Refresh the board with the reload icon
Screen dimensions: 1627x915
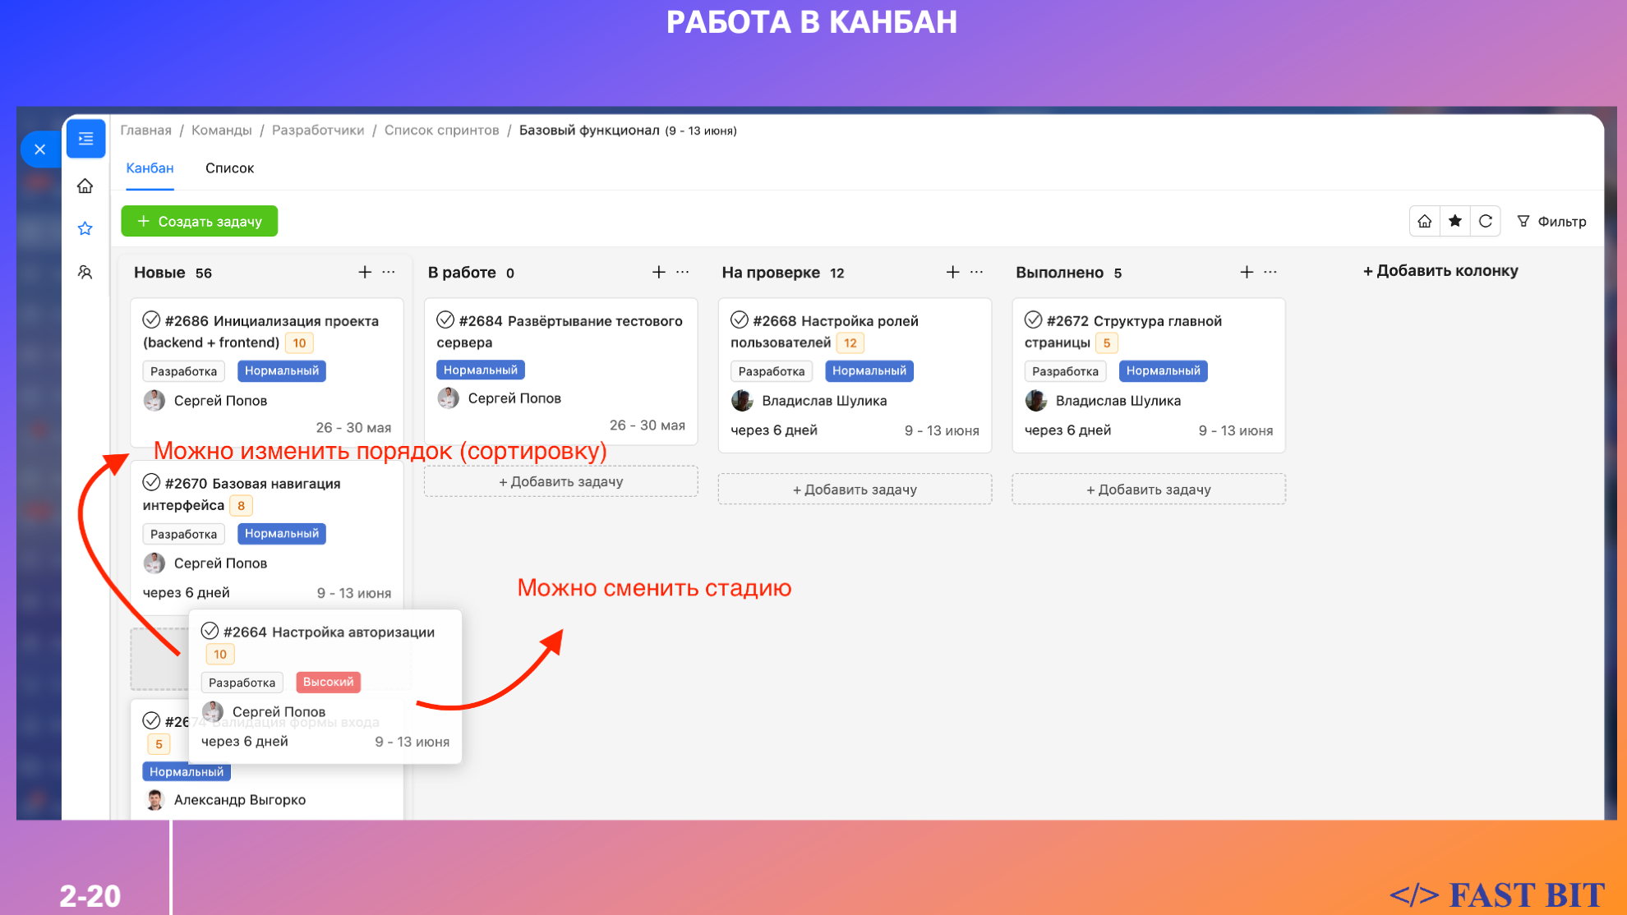(x=1486, y=221)
